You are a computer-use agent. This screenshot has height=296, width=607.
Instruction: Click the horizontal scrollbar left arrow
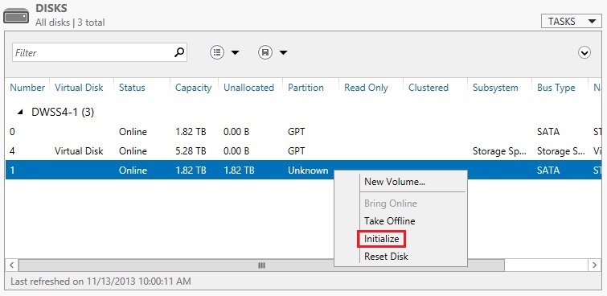coord(11,265)
